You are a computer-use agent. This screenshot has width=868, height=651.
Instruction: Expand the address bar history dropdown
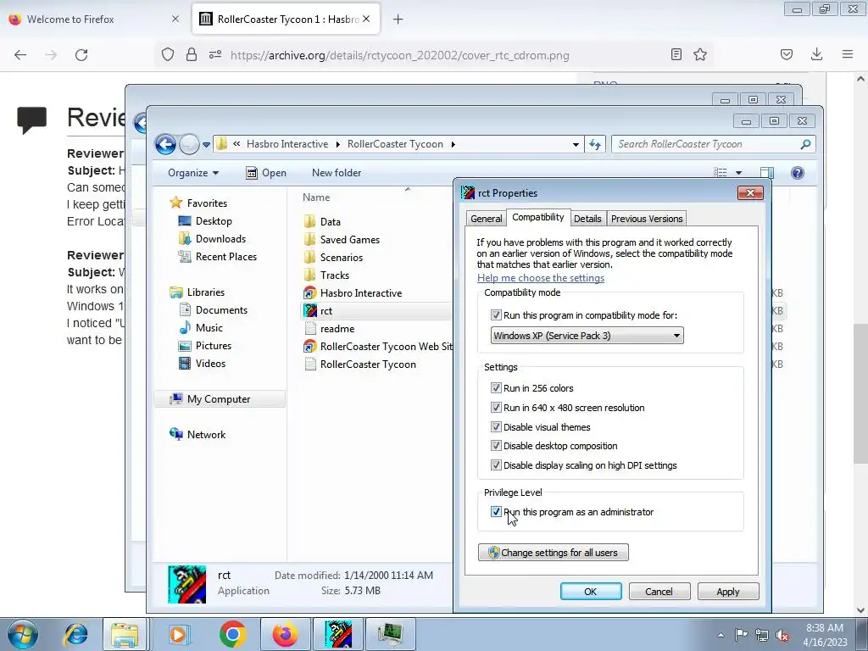tap(576, 144)
